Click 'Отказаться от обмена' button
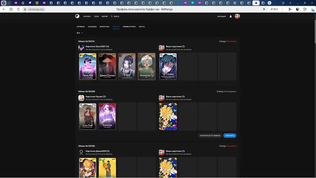Image resolution: width=316 pixels, height=178 pixels. click(210, 136)
